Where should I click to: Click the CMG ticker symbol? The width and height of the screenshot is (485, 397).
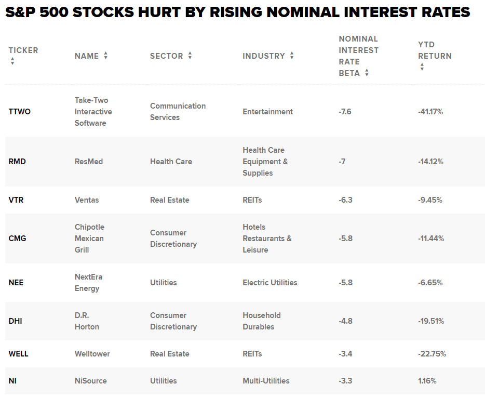click(x=17, y=239)
